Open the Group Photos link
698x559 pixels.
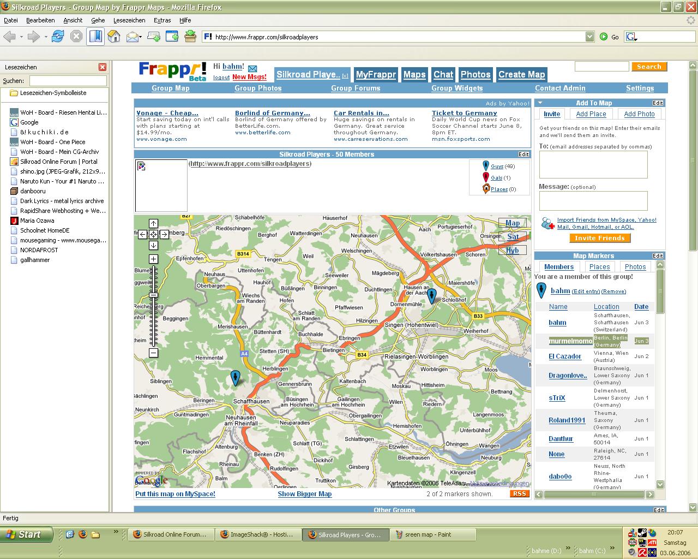coord(258,88)
